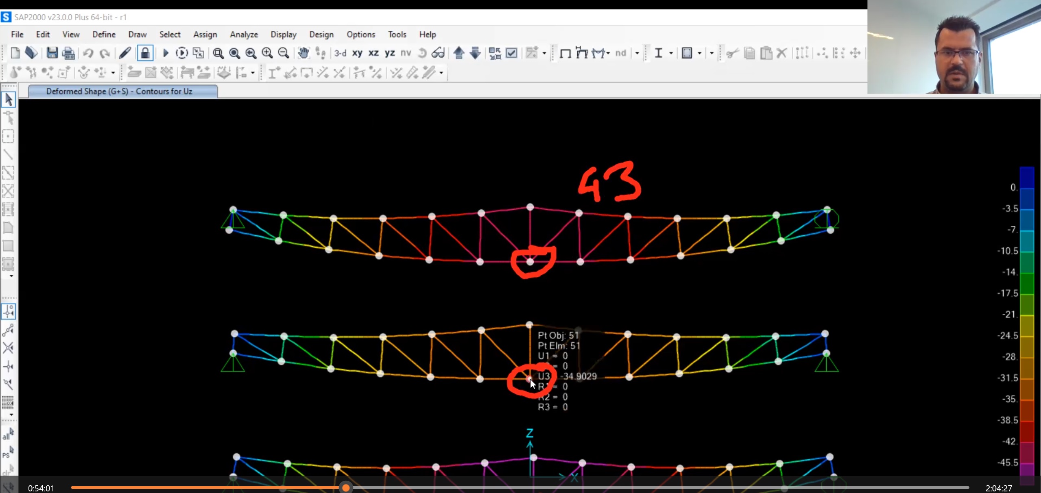This screenshot has width=1041, height=493.
Task: Click the Rubber Band Zoom magnifier
Action: pos(218,53)
